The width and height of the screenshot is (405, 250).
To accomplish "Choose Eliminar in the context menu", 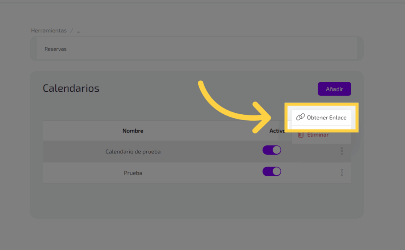I will coord(318,135).
